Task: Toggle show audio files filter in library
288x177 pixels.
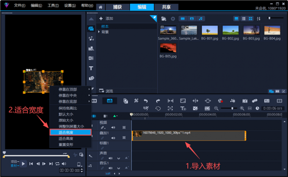Action: coord(201,19)
